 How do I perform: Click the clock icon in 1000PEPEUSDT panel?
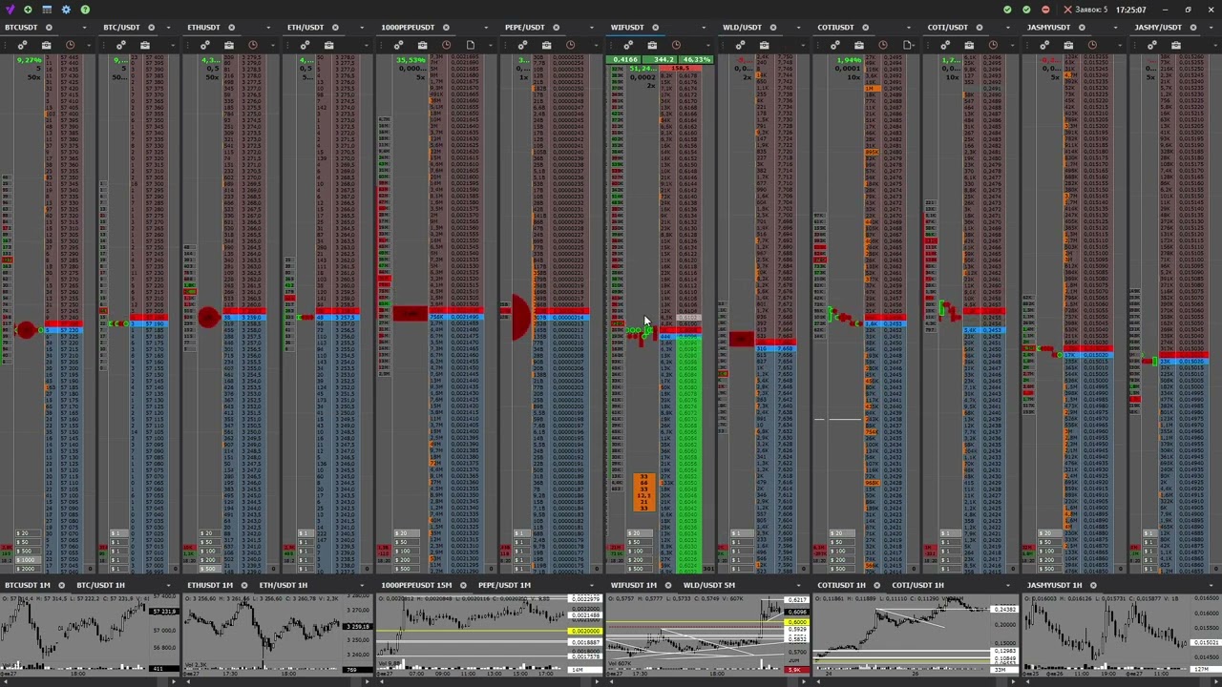(x=446, y=45)
